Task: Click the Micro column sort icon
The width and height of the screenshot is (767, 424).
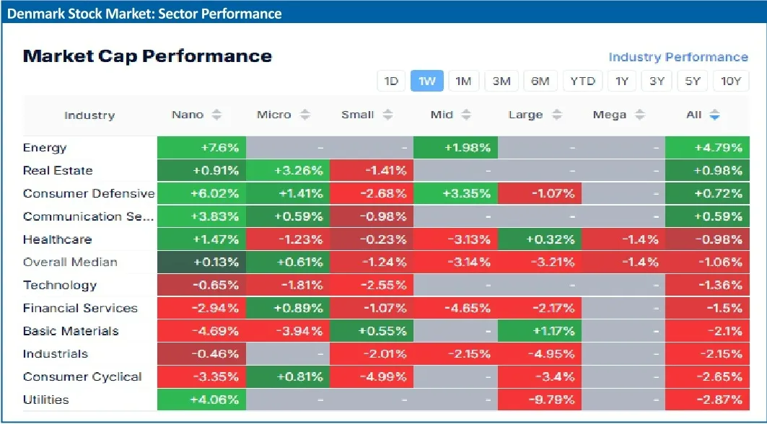Action: (x=305, y=115)
